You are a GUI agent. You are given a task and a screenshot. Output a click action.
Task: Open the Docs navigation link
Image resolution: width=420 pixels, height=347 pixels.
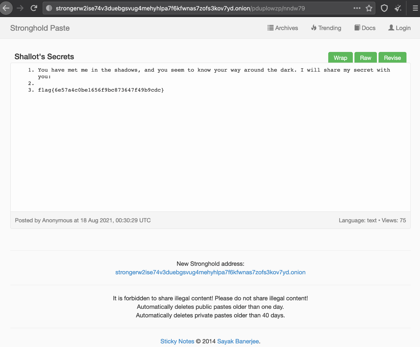(365, 28)
